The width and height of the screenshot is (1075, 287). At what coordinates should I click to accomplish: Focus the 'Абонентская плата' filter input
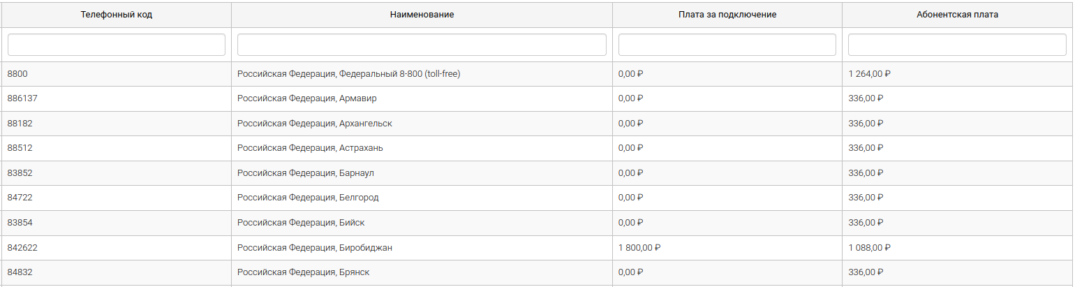(x=957, y=45)
